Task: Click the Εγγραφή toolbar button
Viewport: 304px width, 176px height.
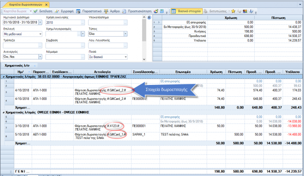Action: [x=65, y=11]
